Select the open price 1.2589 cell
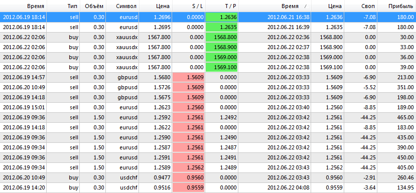 pos(162,167)
